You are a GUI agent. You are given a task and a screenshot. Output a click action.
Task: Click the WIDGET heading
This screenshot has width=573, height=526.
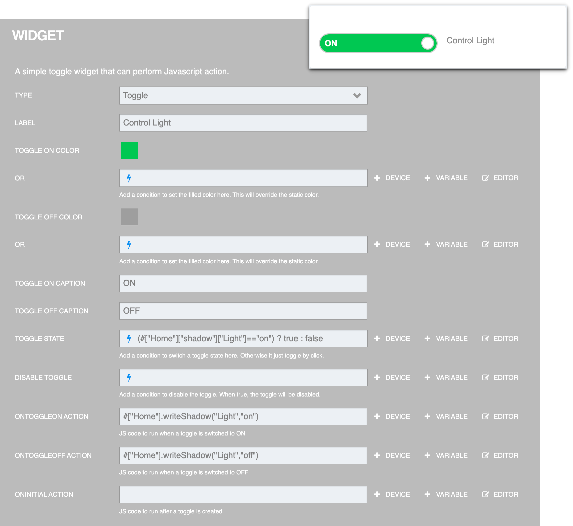pyautogui.click(x=38, y=36)
